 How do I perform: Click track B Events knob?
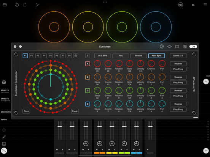click(x=108, y=77)
